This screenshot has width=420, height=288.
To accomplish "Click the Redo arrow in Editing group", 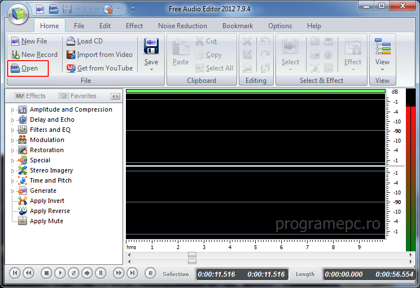I will pos(265,55).
